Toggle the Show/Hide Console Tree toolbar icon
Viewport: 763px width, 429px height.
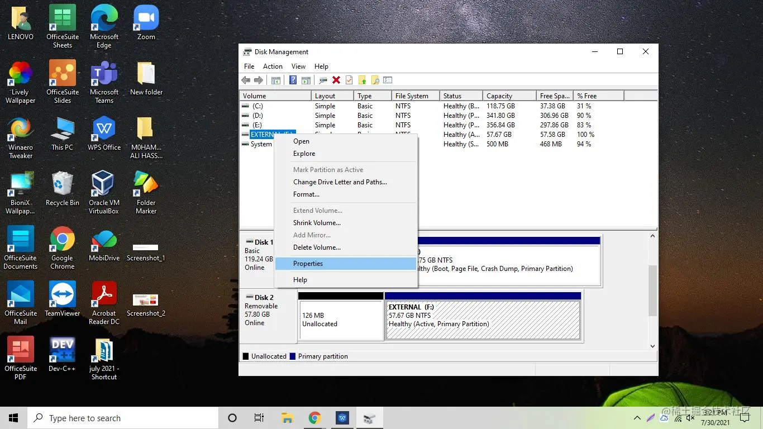(276, 80)
